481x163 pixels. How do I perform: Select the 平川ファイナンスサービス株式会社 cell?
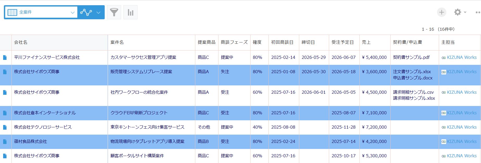pyautogui.click(x=60, y=58)
